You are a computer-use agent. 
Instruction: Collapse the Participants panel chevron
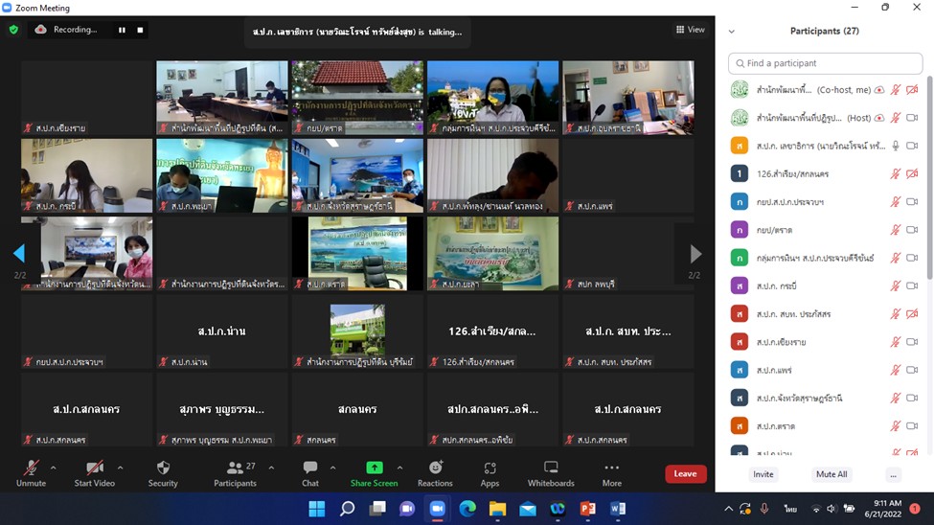tap(732, 32)
